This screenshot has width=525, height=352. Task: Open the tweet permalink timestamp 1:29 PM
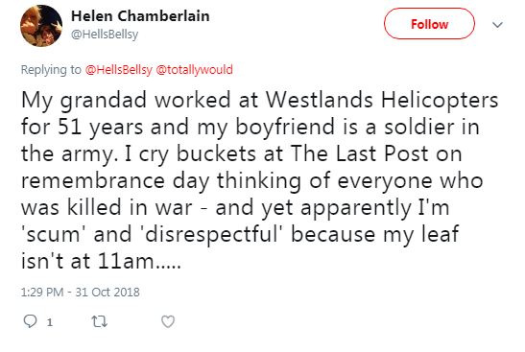point(42,292)
